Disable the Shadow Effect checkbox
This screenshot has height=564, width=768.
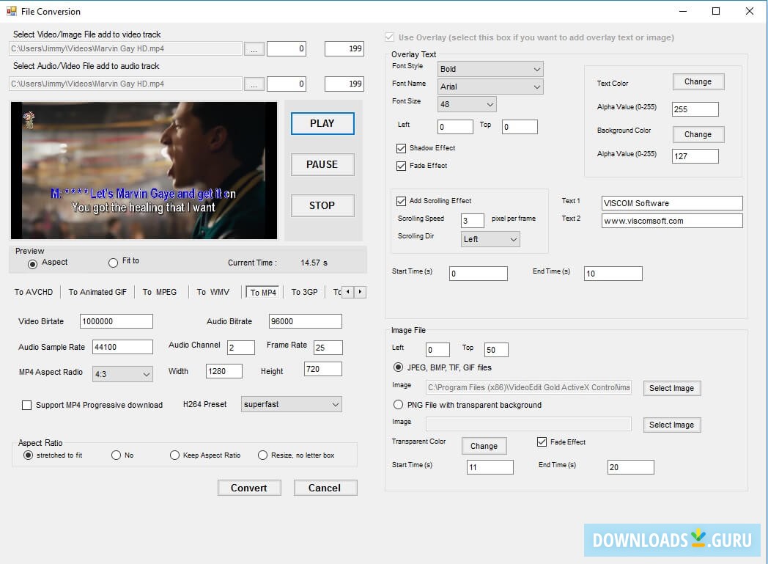pos(402,147)
